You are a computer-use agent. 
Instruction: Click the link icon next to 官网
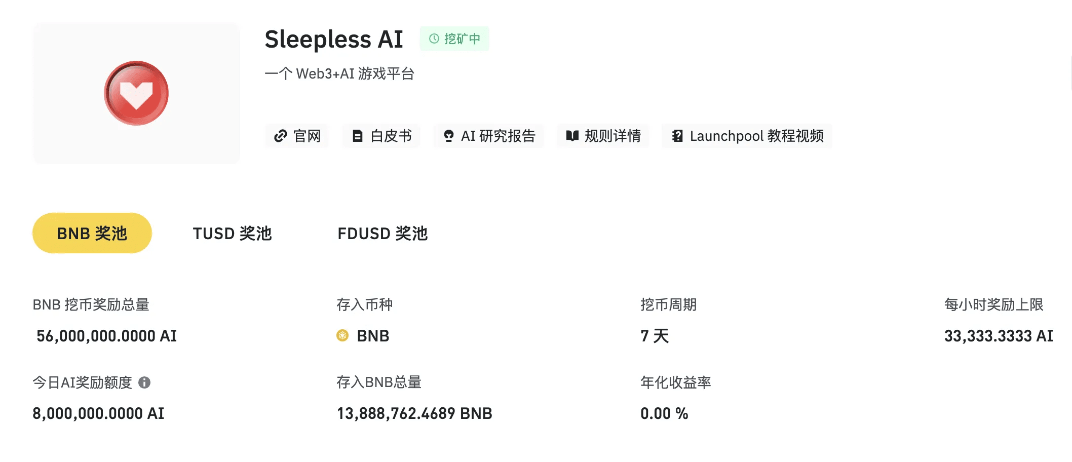280,136
